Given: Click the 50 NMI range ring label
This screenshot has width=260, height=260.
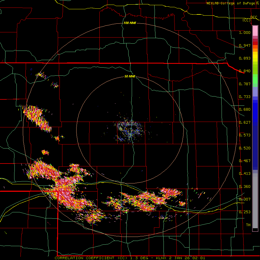Looking at the screenshot, I should coord(130,77).
